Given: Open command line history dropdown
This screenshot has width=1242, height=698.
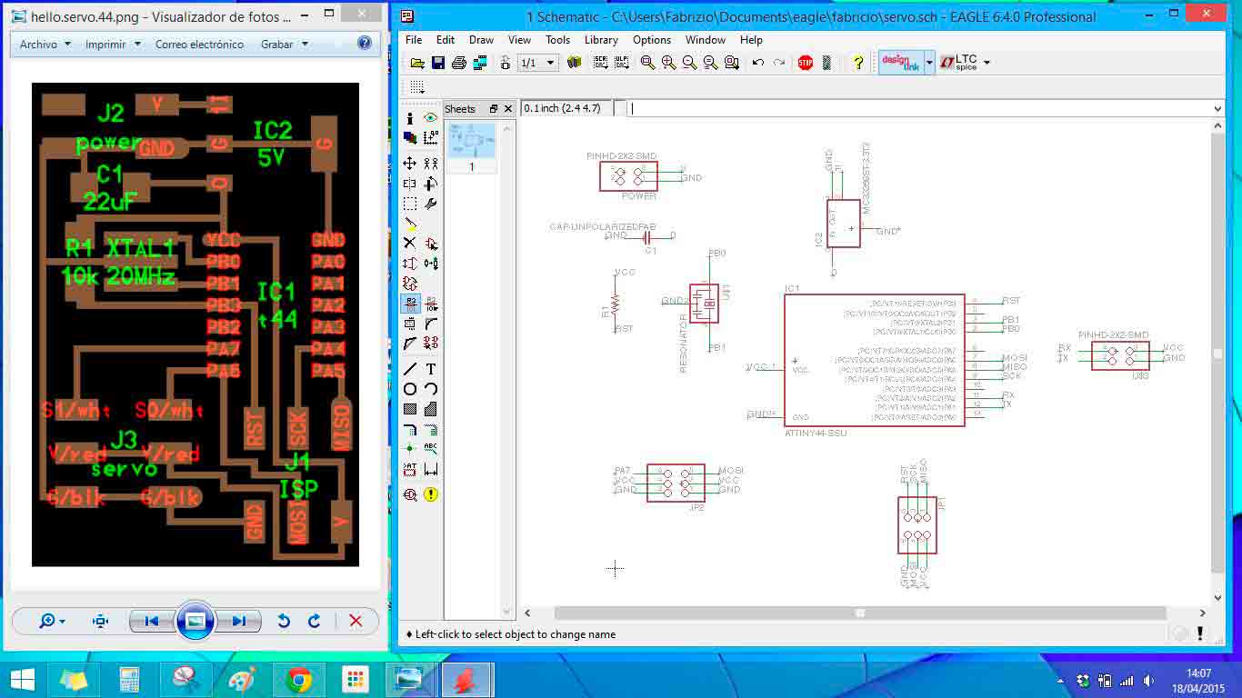Looking at the screenshot, I should (1218, 108).
